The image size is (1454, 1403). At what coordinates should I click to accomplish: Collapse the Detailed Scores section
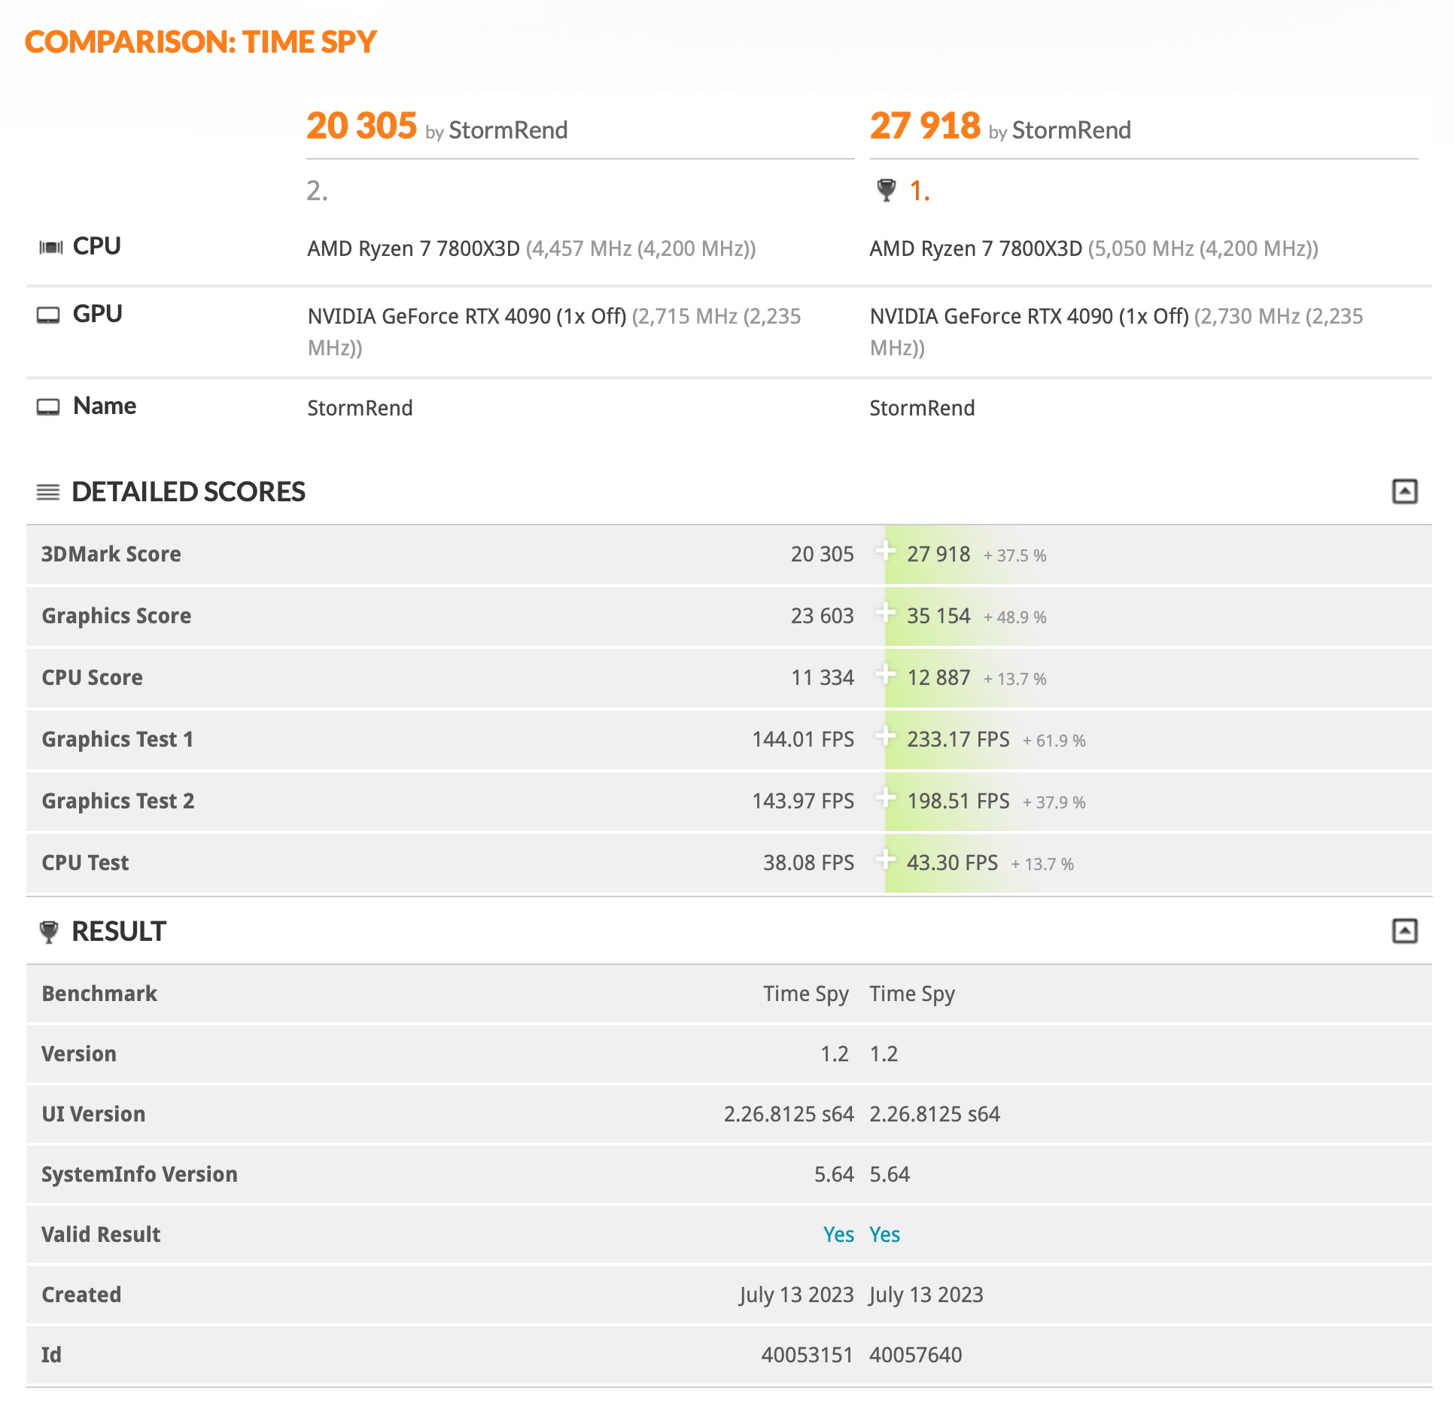pyautogui.click(x=1404, y=492)
